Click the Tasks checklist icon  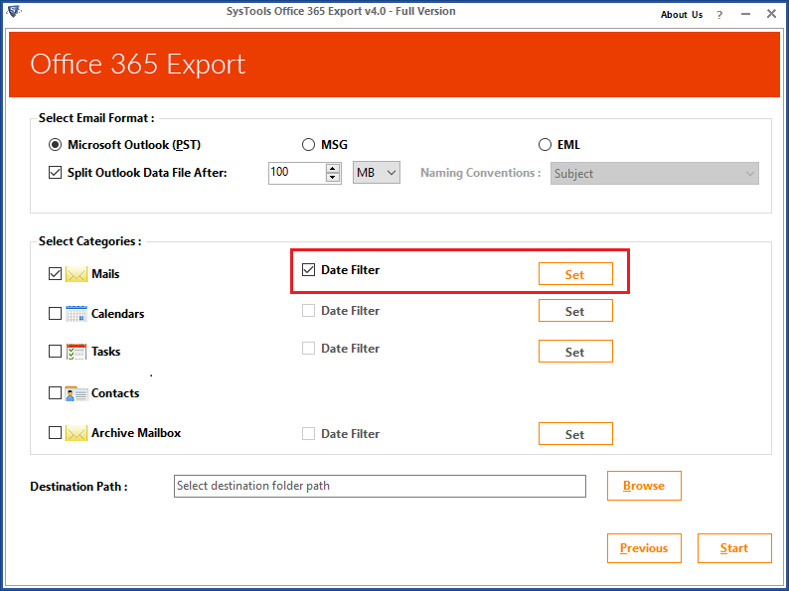77,351
